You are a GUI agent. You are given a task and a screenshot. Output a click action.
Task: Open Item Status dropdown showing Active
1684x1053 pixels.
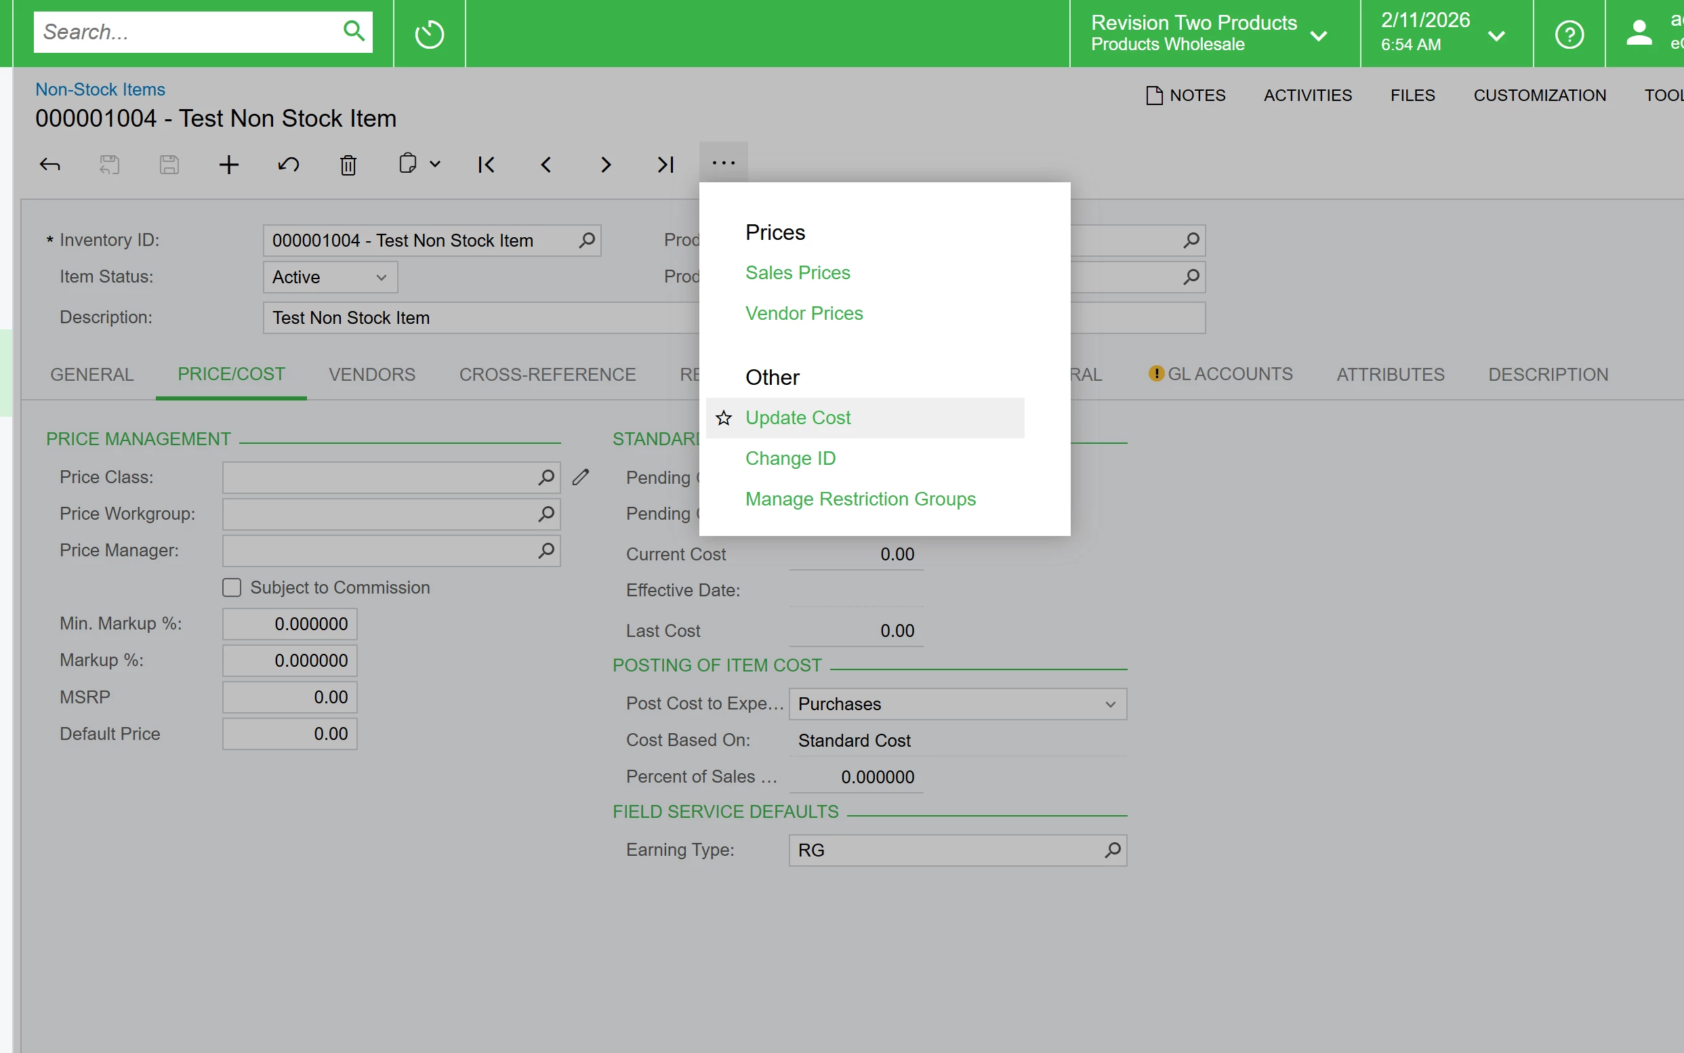(x=330, y=277)
